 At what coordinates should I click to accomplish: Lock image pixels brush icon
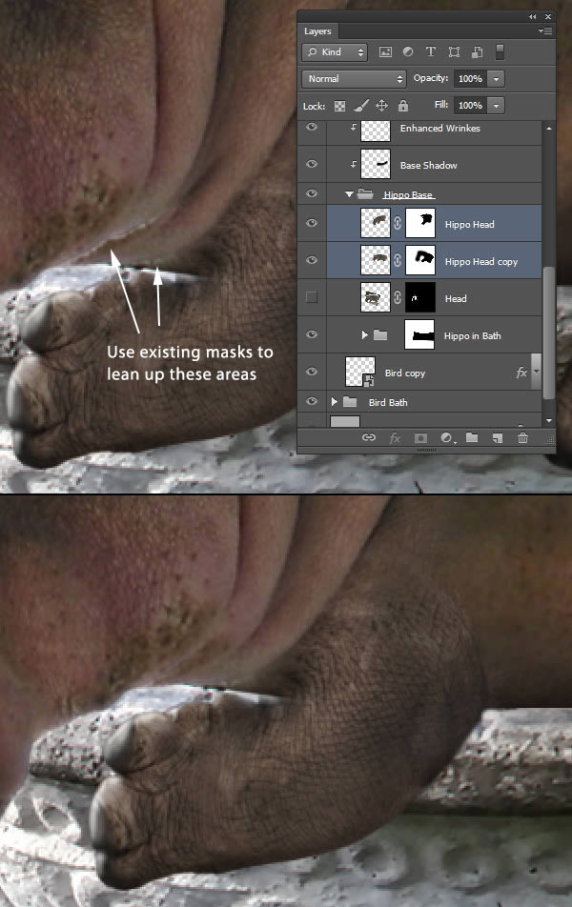[360, 105]
